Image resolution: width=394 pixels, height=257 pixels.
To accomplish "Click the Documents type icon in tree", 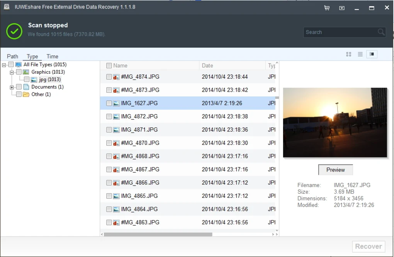I will point(26,87).
